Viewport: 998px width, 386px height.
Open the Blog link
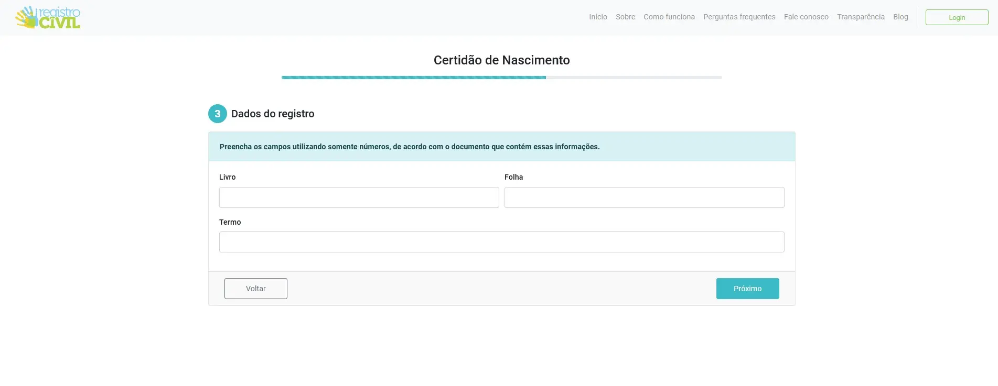[x=900, y=17]
